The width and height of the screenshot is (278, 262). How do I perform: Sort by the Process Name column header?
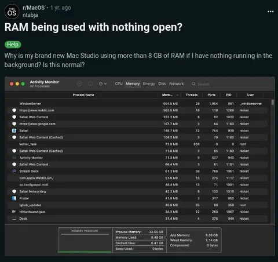coord(83,95)
